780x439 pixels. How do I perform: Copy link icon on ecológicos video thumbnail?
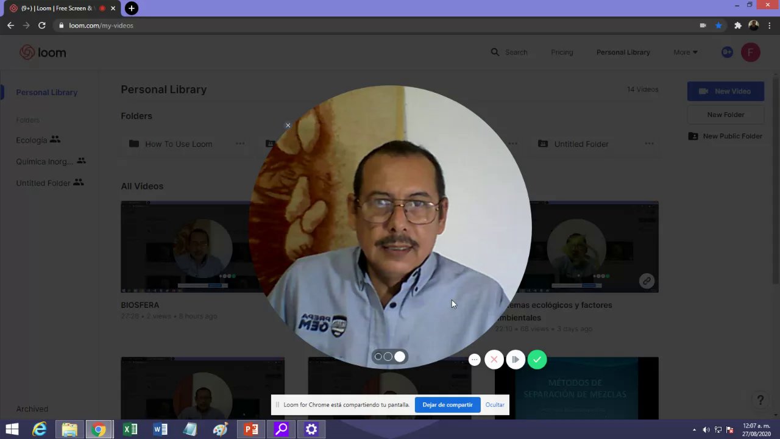coord(646,281)
